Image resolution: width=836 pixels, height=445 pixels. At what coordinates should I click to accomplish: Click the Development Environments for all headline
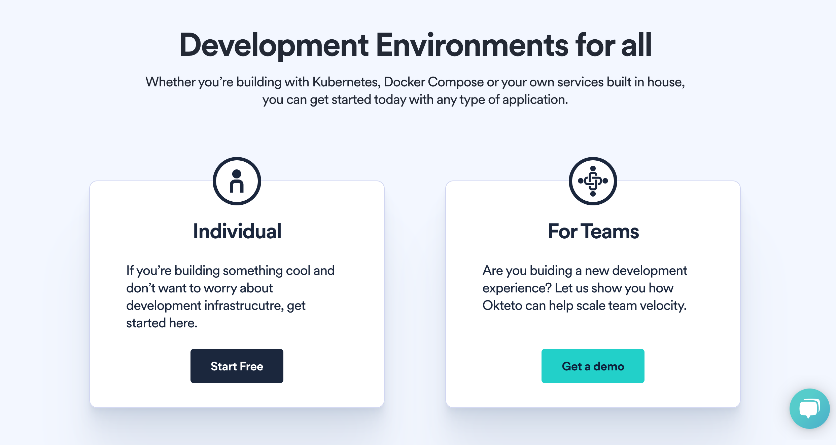[415, 45]
